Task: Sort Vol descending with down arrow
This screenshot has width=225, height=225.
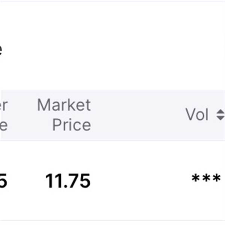Action: pos(220,118)
